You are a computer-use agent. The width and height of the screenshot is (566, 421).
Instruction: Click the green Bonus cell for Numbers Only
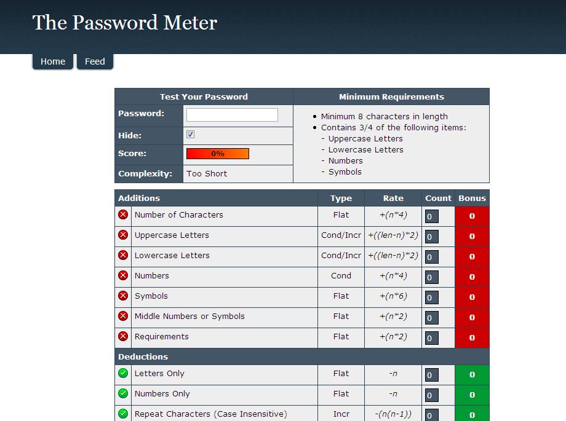(x=472, y=395)
